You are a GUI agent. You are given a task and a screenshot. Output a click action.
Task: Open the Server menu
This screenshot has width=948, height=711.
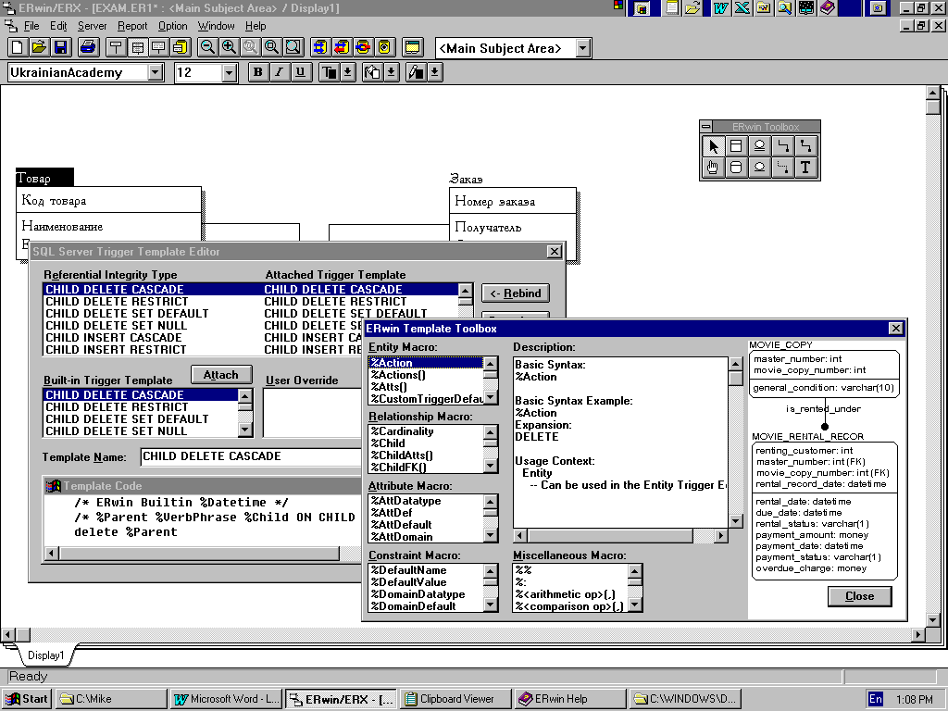point(92,26)
